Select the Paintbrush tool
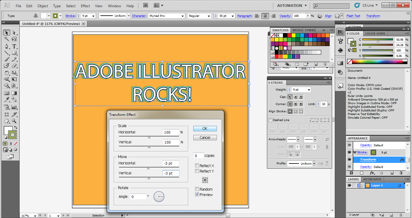 (6, 59)
